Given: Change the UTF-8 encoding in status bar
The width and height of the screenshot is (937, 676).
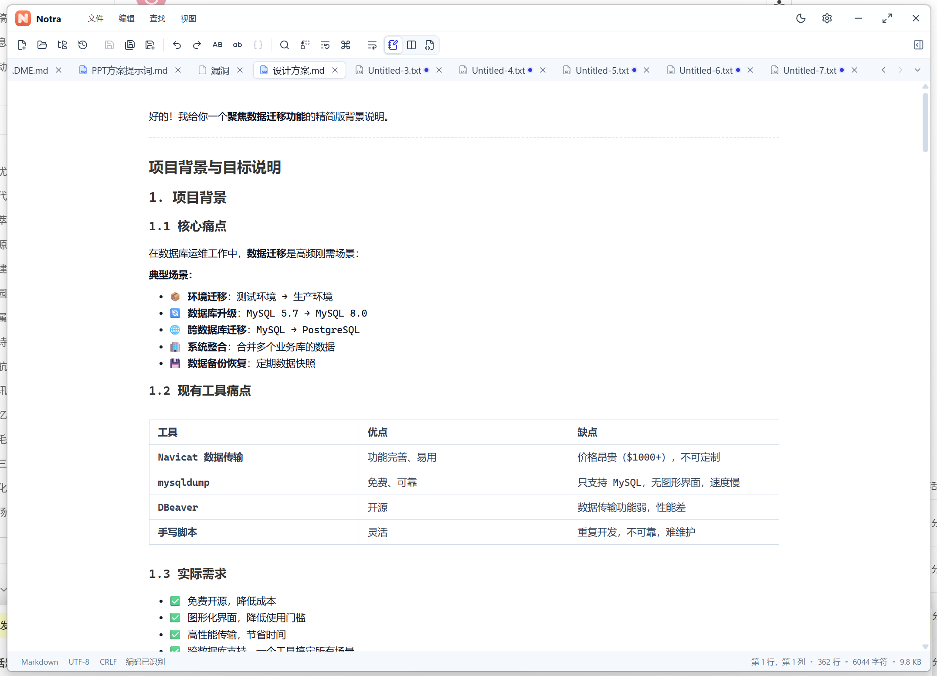Looking at the screenshot, I should (79, 662).
